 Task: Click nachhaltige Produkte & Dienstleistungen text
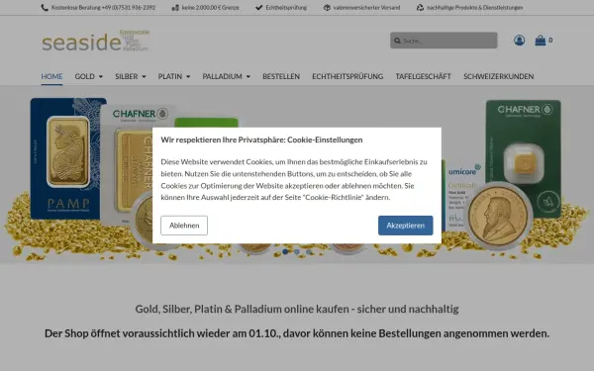tap(474, 8)
